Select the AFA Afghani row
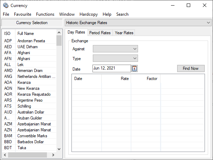The width and height of the screenshot is (213, 160). pos(29,53)
